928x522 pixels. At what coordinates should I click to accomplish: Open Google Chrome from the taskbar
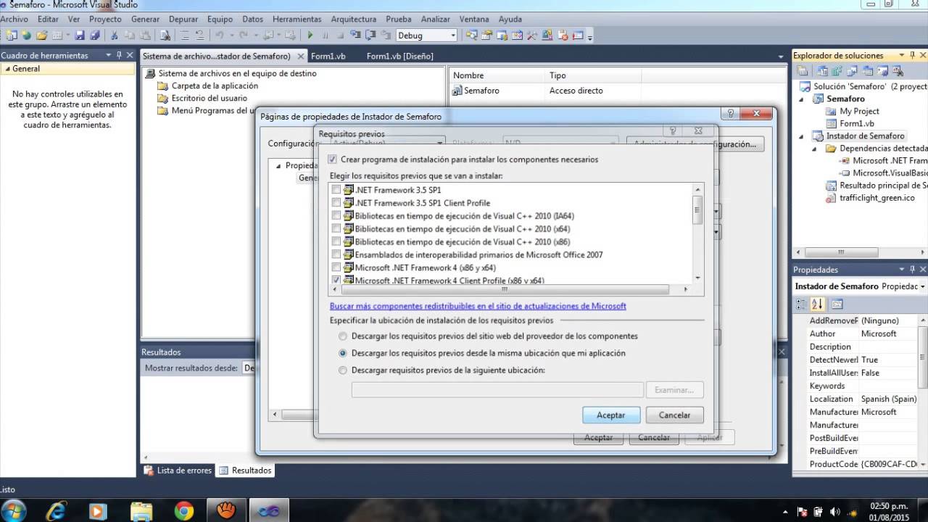point(184,511)
